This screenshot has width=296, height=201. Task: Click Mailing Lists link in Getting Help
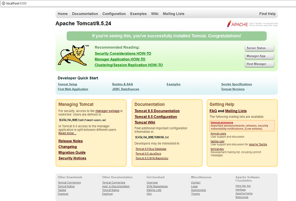pyautogui.click(x=236, y=111)
